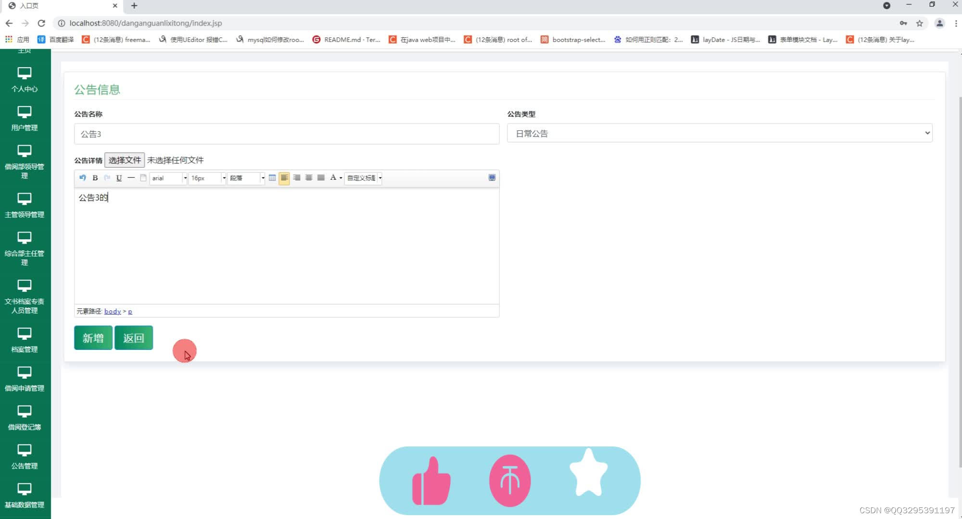The image size is (962, 519).
Task: Align text right in editor
Action: click(x=297, y=178)
